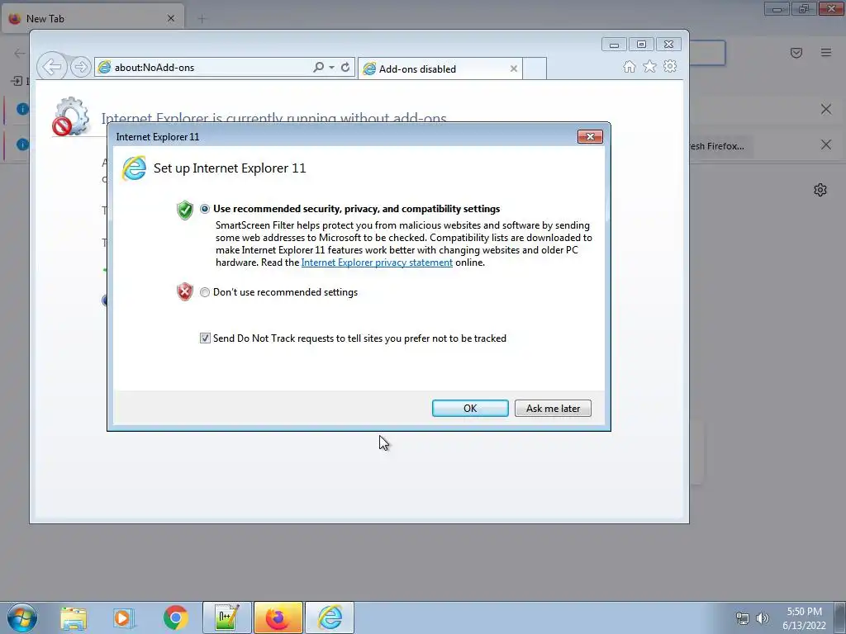
Task: Open Windows Explorer from taskbar
Action: tap(74, 617)
